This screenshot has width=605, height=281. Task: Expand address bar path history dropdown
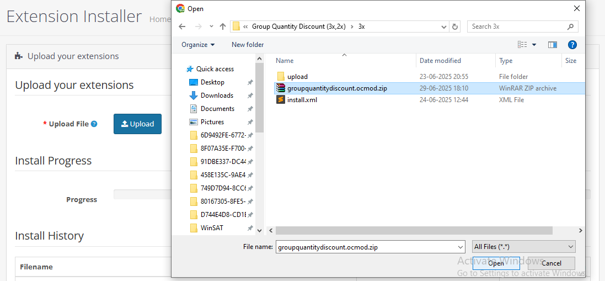pos(444,26)
